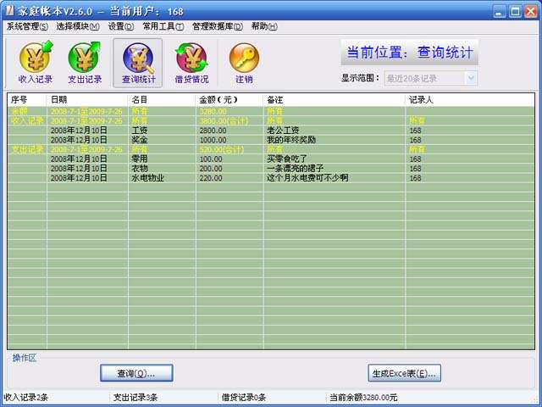This screenshot has height=407, width=542.
Task: Maximize the 家庭帐本 window
Action: coord(515,11)
